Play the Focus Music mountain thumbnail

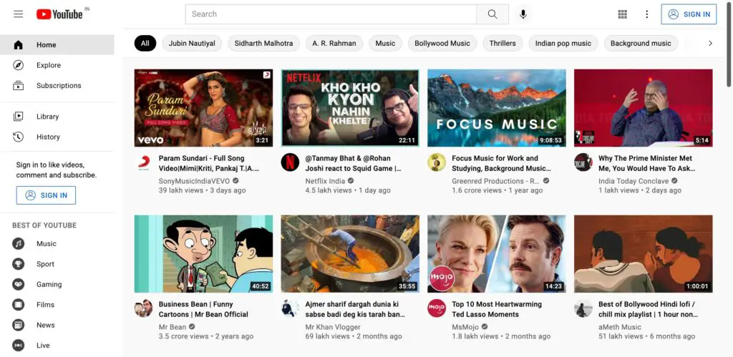(497, 108)
